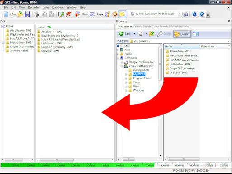
Task: Click the Paste clipboard icon
Action: point(52,14)
